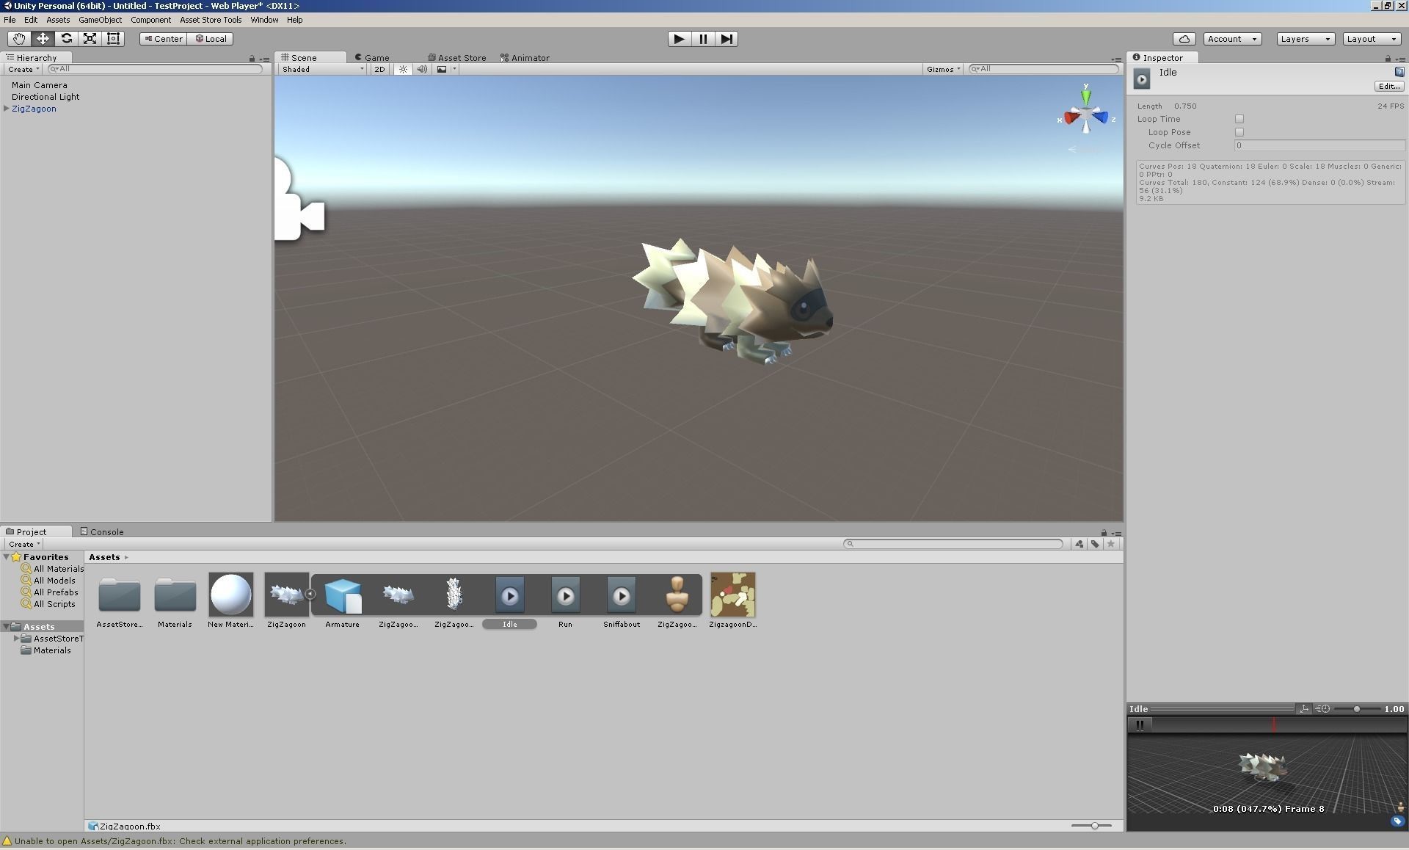This screenshot has height=850, width=1409.
Task: Toggle the Local handle rotation button
Action: (x=211, y=39)
